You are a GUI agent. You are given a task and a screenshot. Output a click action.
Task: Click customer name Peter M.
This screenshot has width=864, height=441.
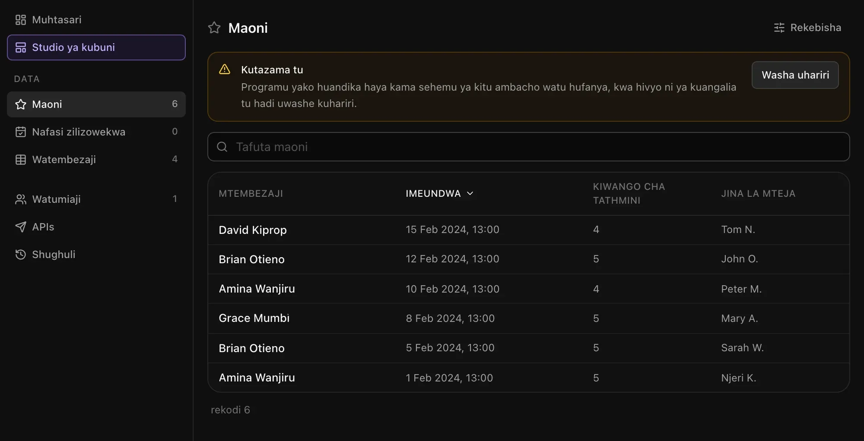[741, 289]
